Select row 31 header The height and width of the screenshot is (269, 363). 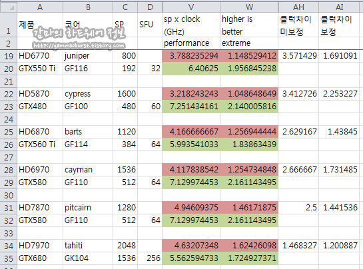point(9,208)
